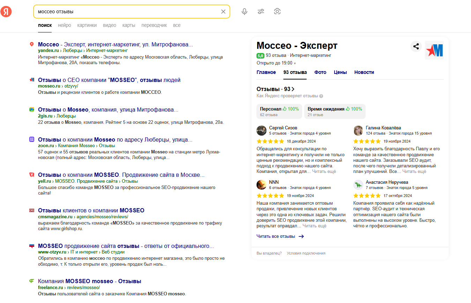Screen dimensions: 471x303
Task: Filter reviews by Время ожидания 100%
Action: [x=335, y=111]
